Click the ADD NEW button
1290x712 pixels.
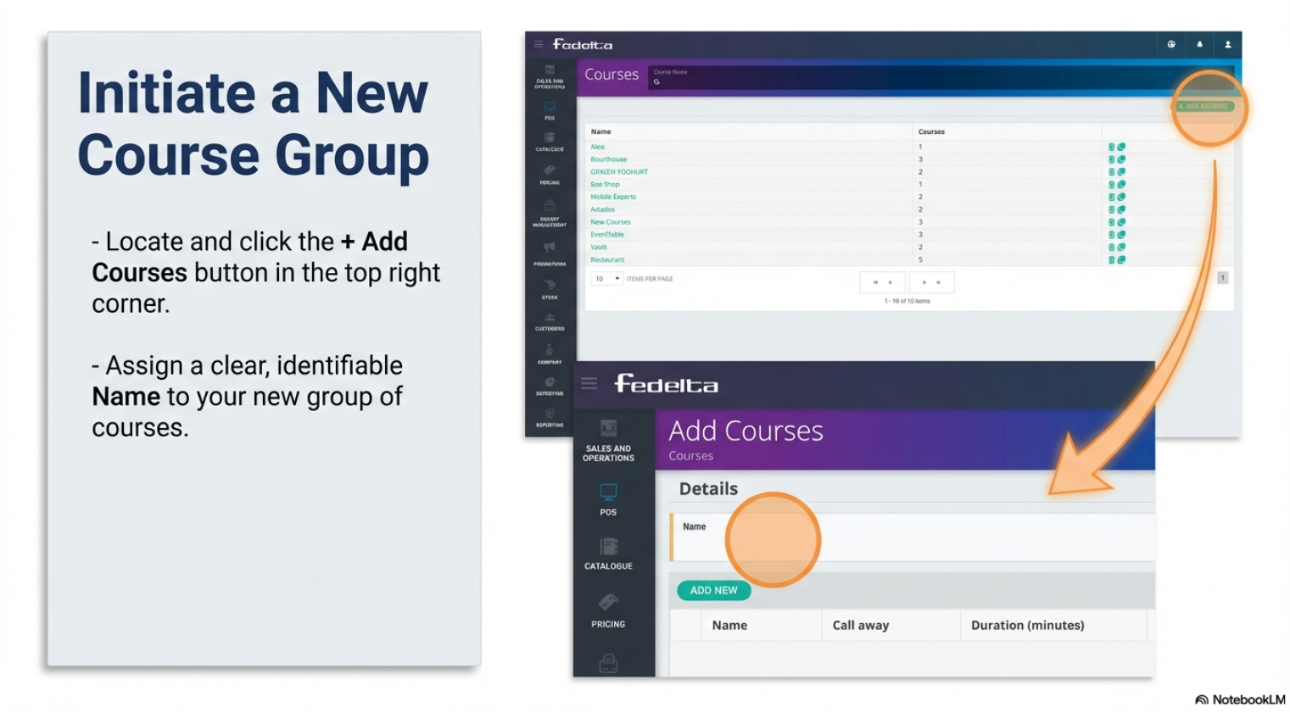pos(713,590)
